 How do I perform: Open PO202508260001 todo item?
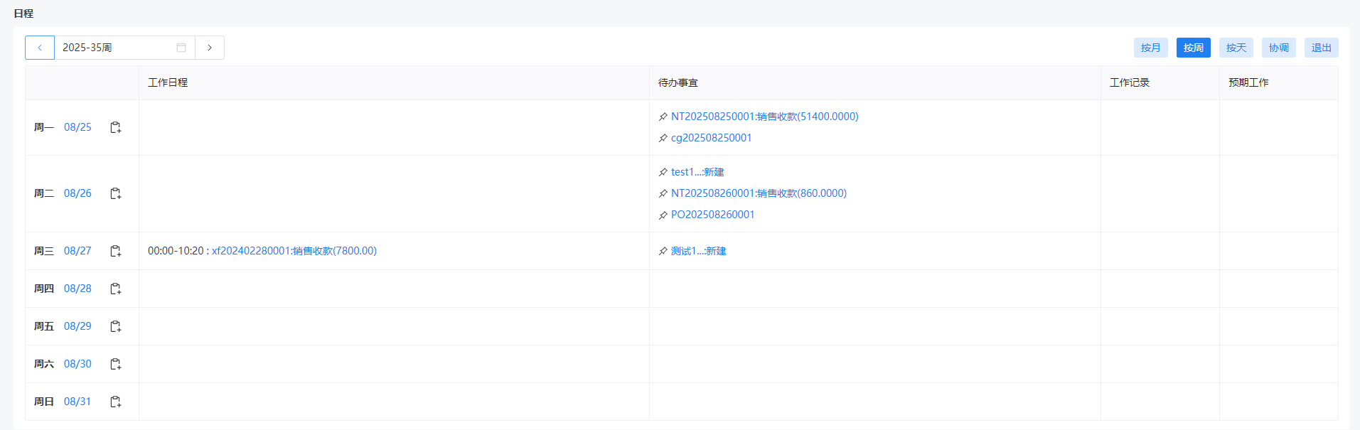[712, 215]
